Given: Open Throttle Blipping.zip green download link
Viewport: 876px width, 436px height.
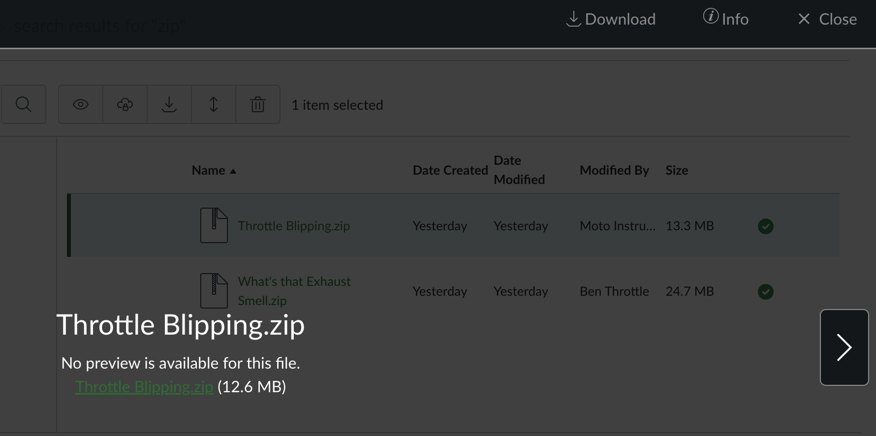Looking at the screenshot, I should click(144, 387).
